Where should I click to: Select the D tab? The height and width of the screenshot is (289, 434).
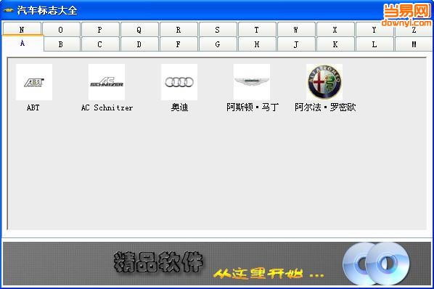(x=139, y=44)
